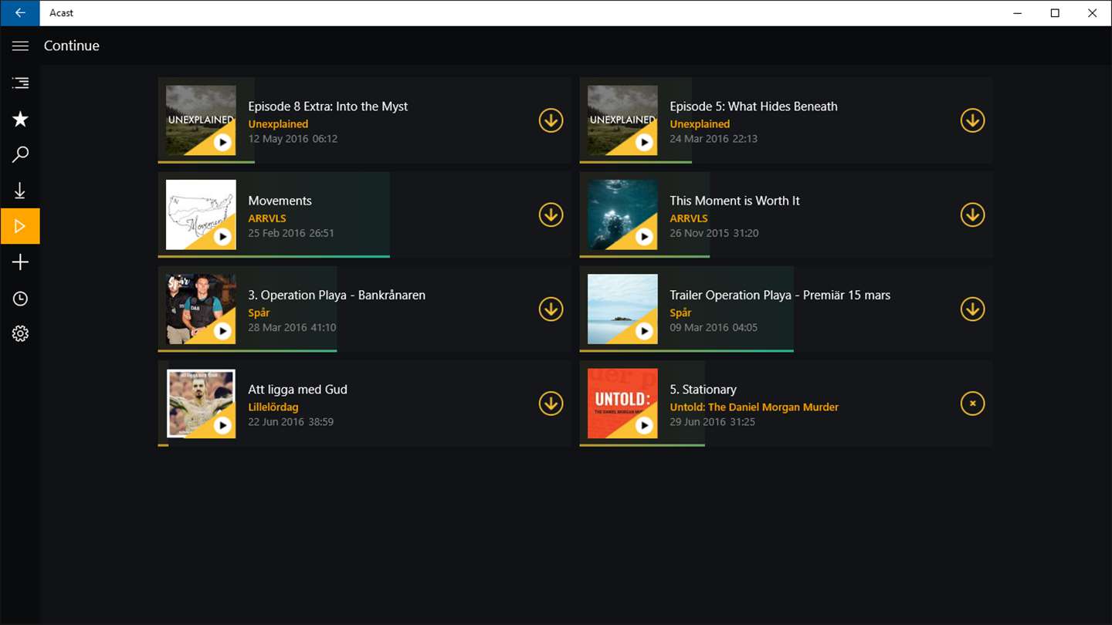Play Trailer Operation Playa thumbnail button

tap(644, 331)
